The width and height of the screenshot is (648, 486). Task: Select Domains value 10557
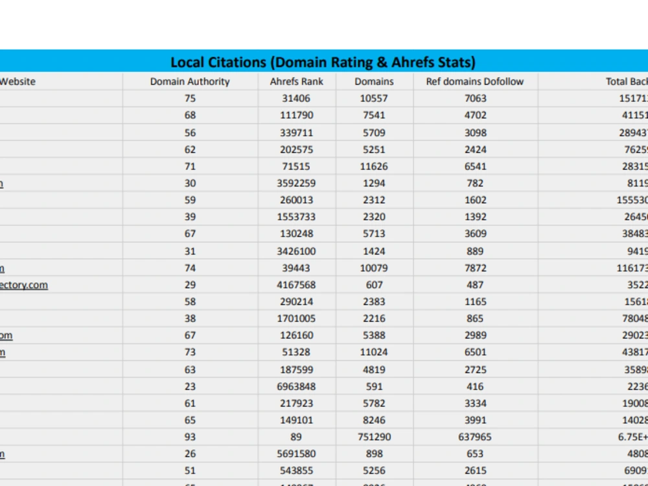tap(374, 98)
